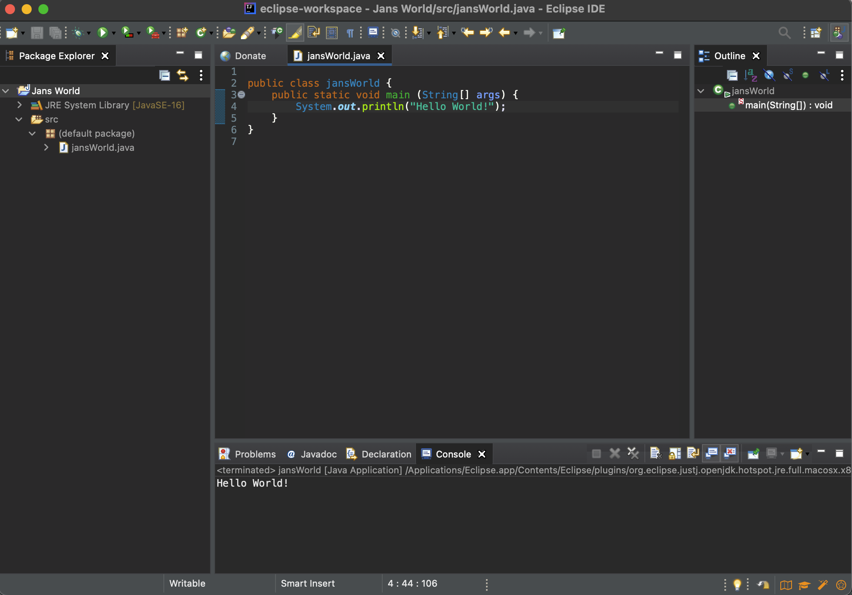852x595 pixels.
Task: Click the Tip of the Day lightbulb
Action: pos(737,584)
